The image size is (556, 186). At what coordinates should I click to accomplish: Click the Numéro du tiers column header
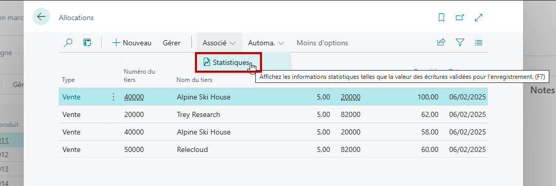[x=139, y=75]
